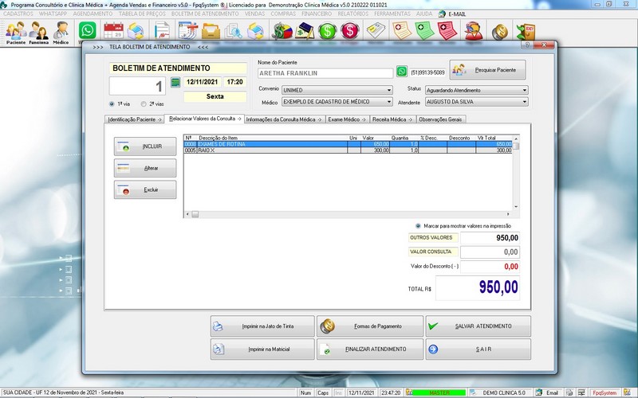The height and width of the screenshot is (398, 638).
Task: Click the Pesquisar Paciente button
Action: pyautogui.click(x=487, y=70)
